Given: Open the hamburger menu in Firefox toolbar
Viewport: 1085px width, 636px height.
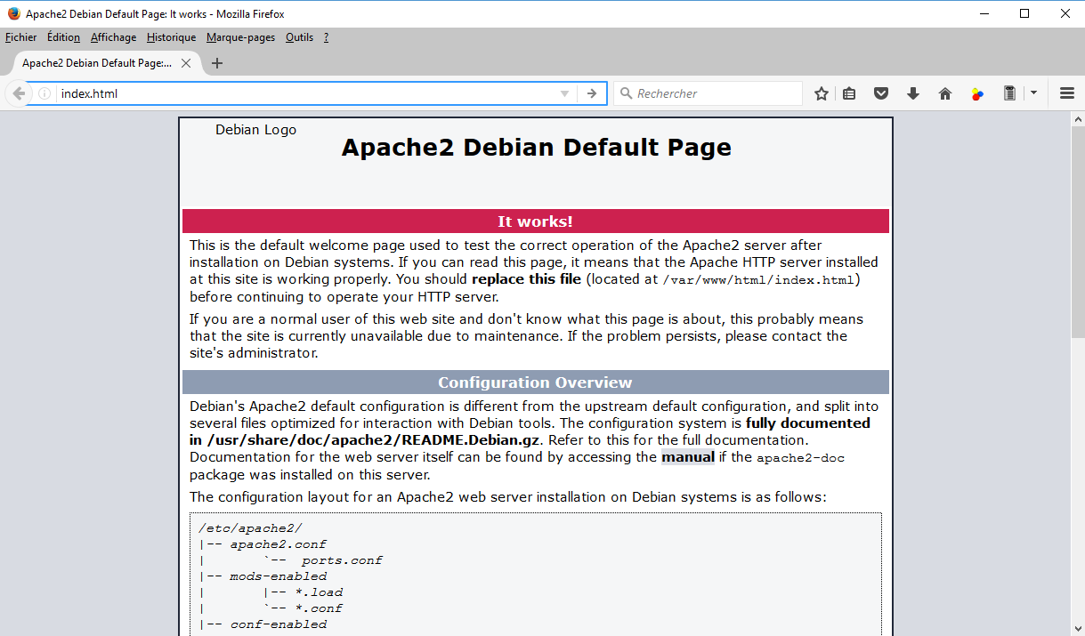Looking at the screenshot, I should pyautogui.click(x=1067, y=93).
